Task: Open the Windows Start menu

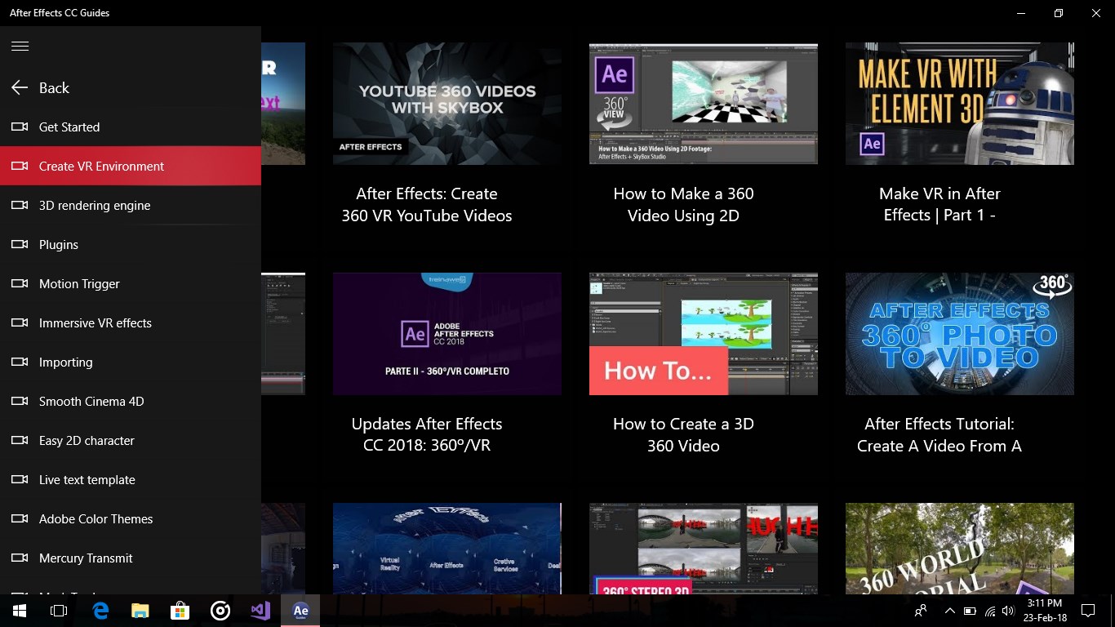Action: tap(20, 611)
